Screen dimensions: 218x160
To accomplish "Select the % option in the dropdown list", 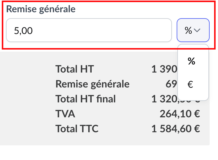I will pos(192,61).
